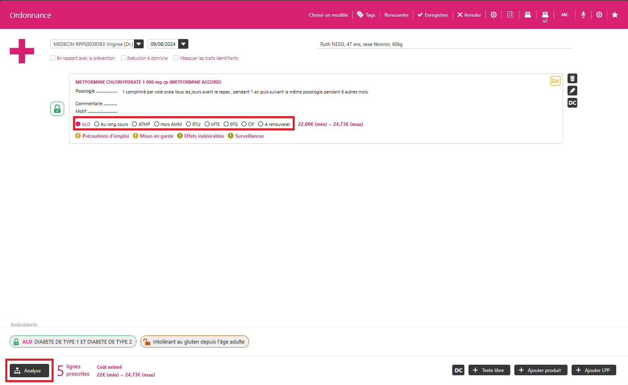628x385 pixels.
Task: Open the date picker dropdown arrow
Action: tap(183, 44)
